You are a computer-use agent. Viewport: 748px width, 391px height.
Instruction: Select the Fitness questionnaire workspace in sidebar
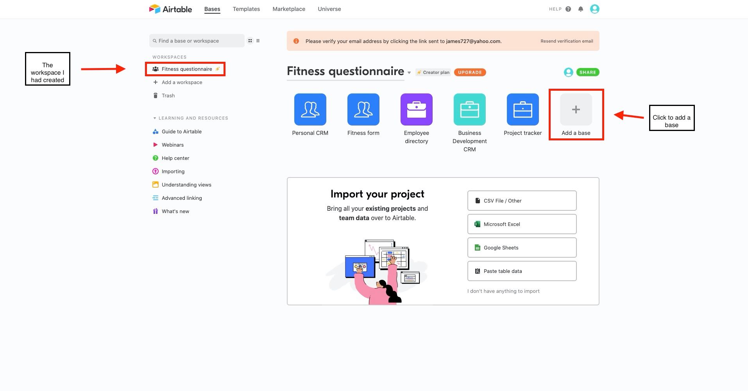coord(185,69)
